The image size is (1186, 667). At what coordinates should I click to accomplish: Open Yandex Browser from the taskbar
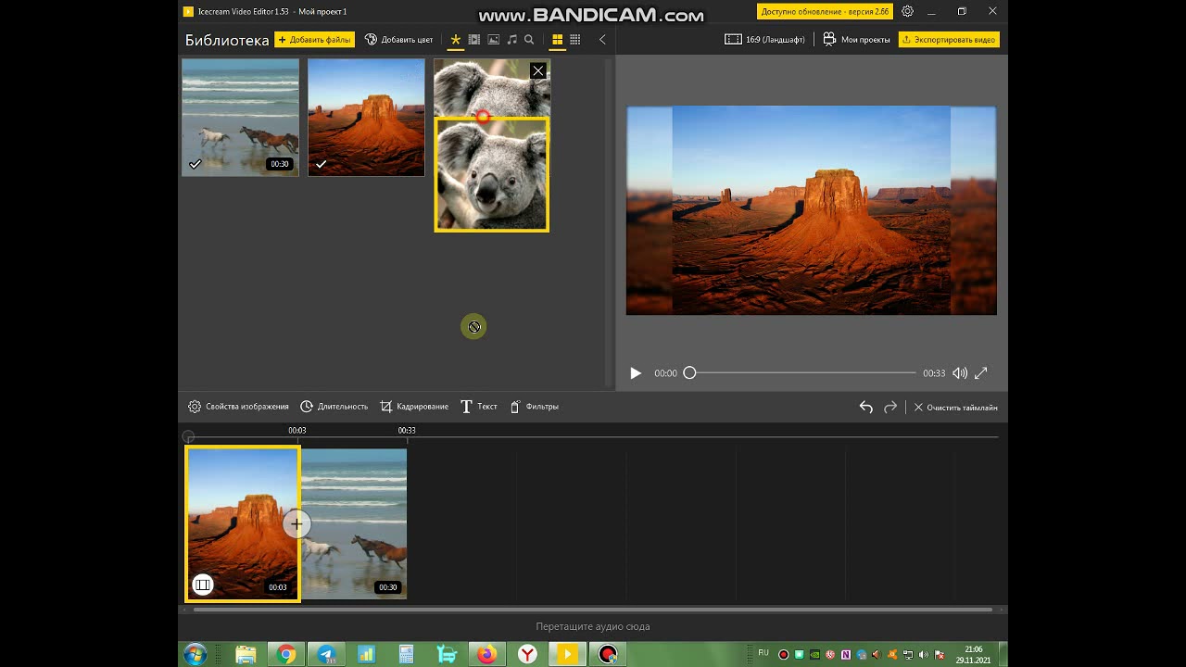tap(527, 654)
